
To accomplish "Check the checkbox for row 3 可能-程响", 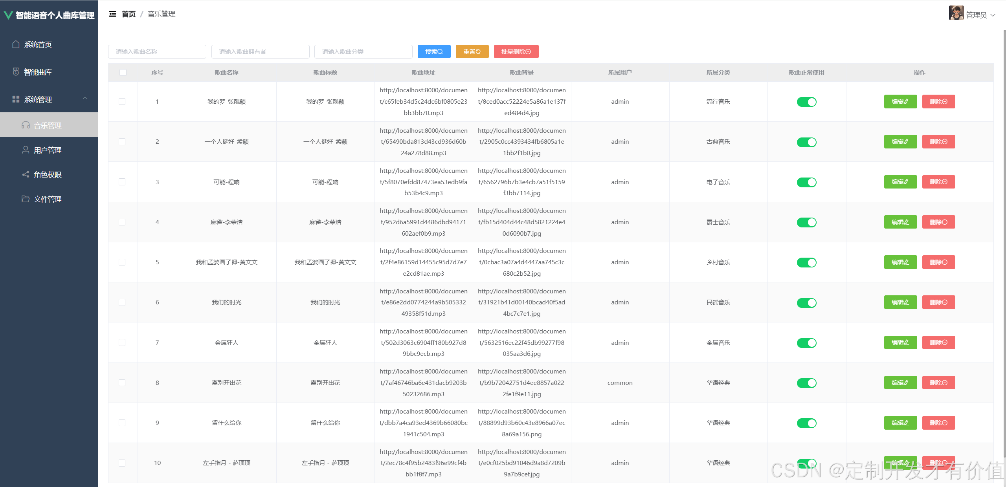I will (x=122, y=182).
